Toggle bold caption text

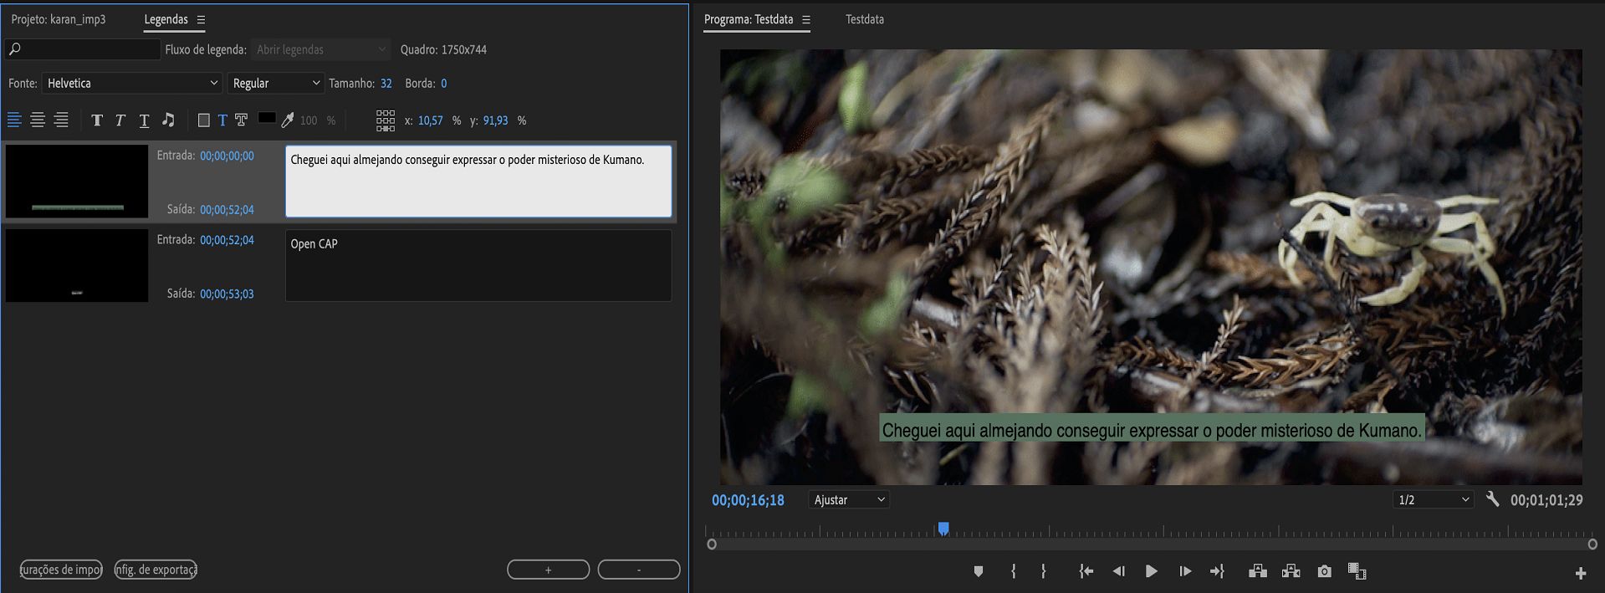(x=97, y=120)
